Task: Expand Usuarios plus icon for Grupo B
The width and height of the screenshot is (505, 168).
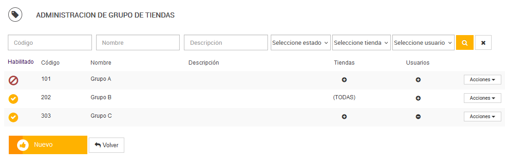Action: (418, 98)
